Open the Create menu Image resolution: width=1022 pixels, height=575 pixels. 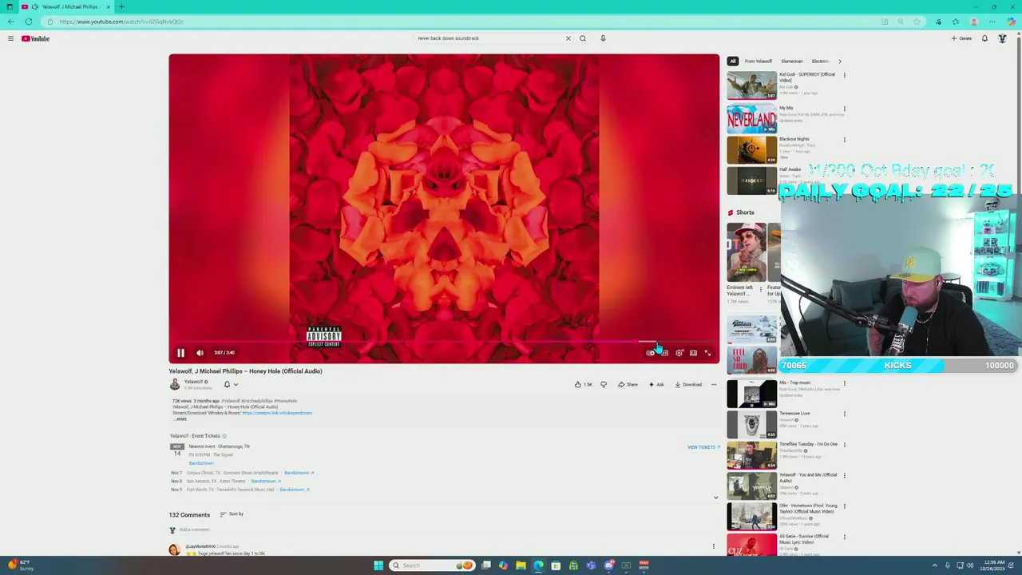961,38
